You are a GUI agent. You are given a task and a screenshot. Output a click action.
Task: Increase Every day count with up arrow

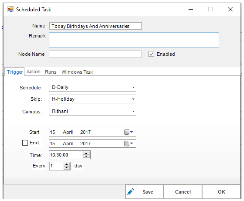[x=67, y=164]
